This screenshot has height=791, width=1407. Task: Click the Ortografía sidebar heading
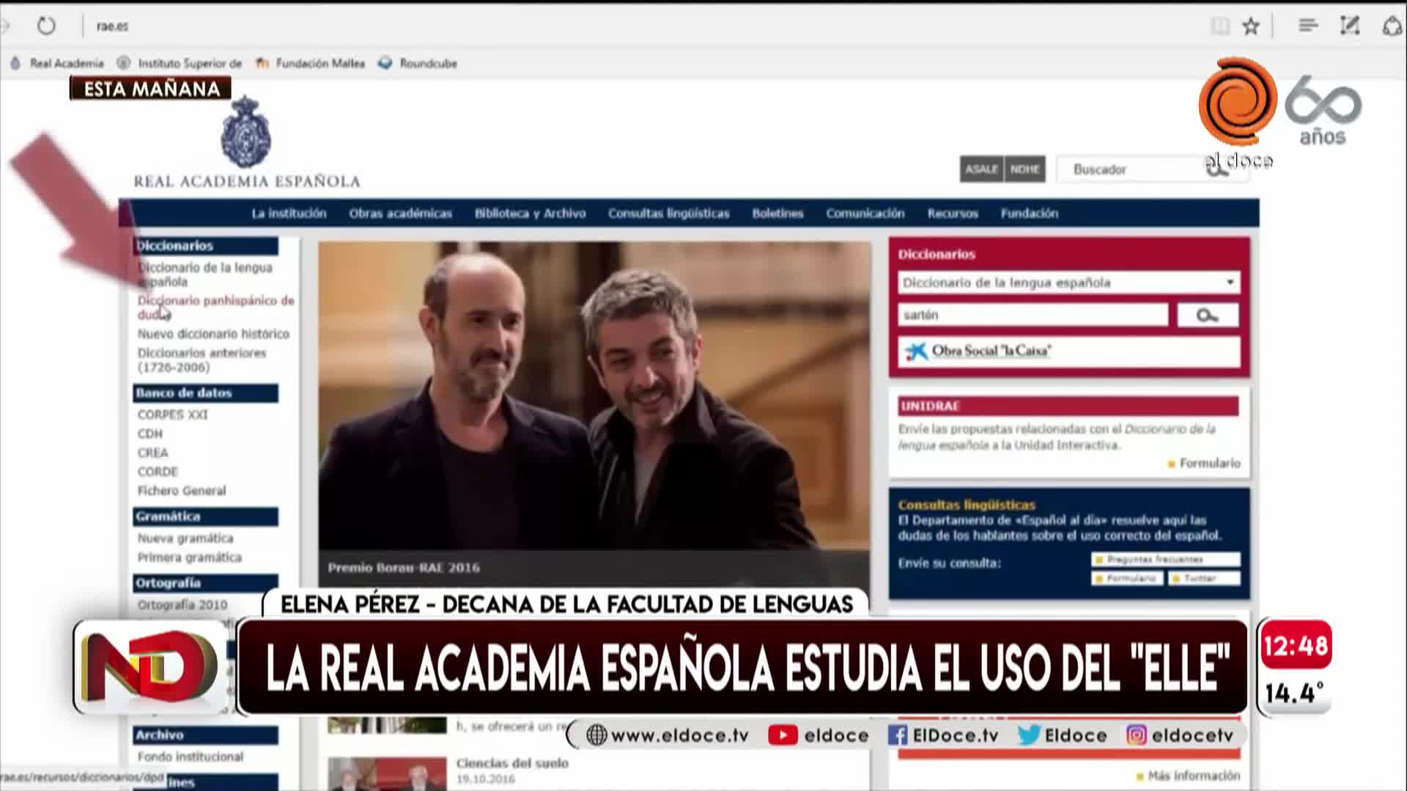[206, 584]
